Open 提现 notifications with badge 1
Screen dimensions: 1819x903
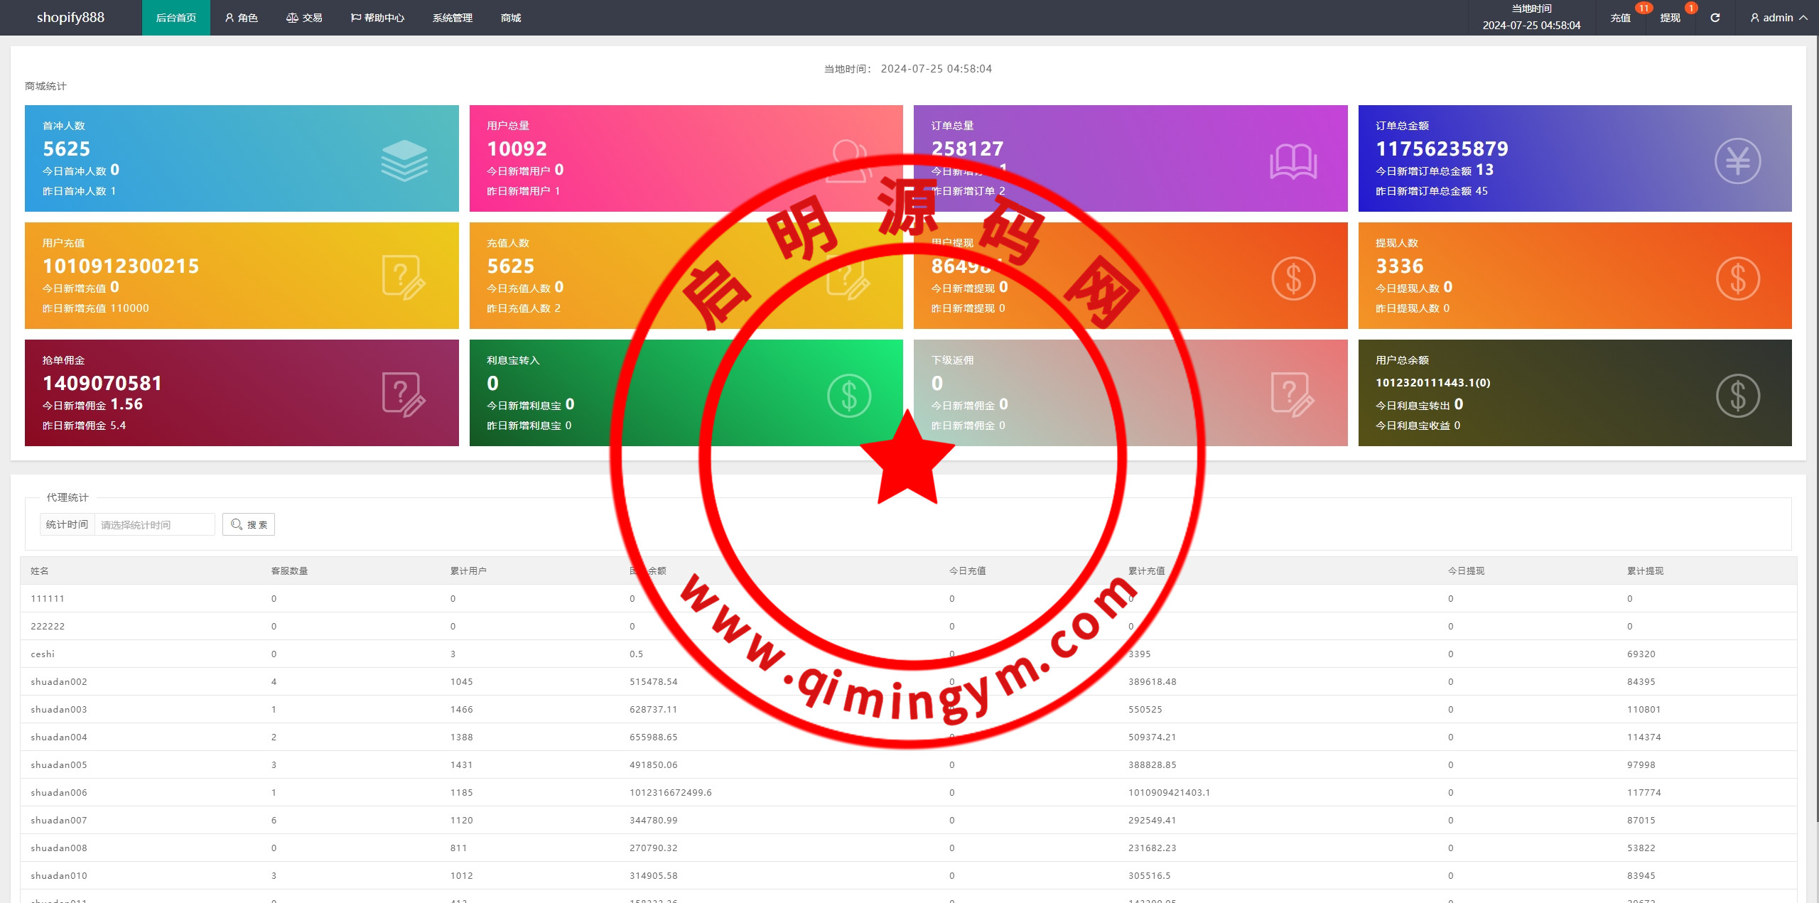[1670, 18]
